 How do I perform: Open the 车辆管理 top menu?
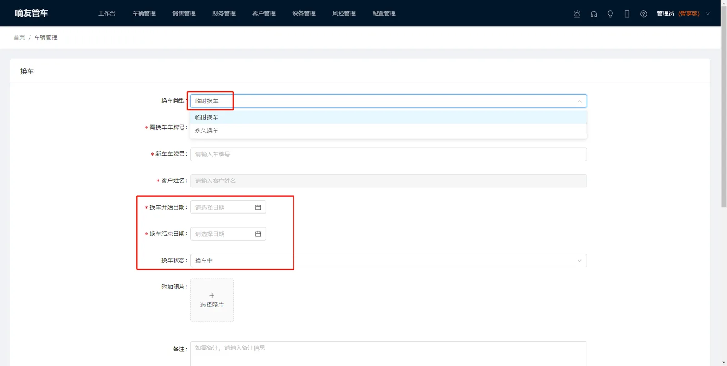point(144,14)
